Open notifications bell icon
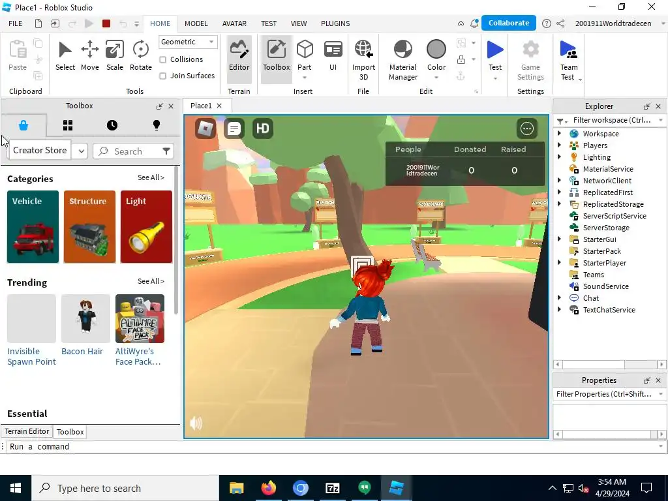 pyautogui.click(x=474, y=23)
